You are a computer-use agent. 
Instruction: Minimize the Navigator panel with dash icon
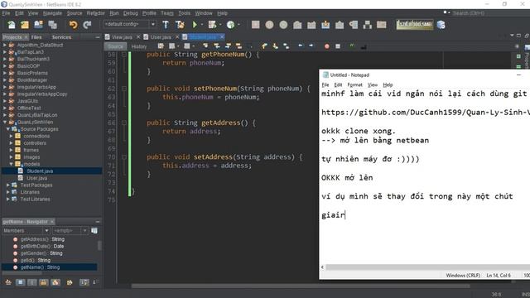98,222
